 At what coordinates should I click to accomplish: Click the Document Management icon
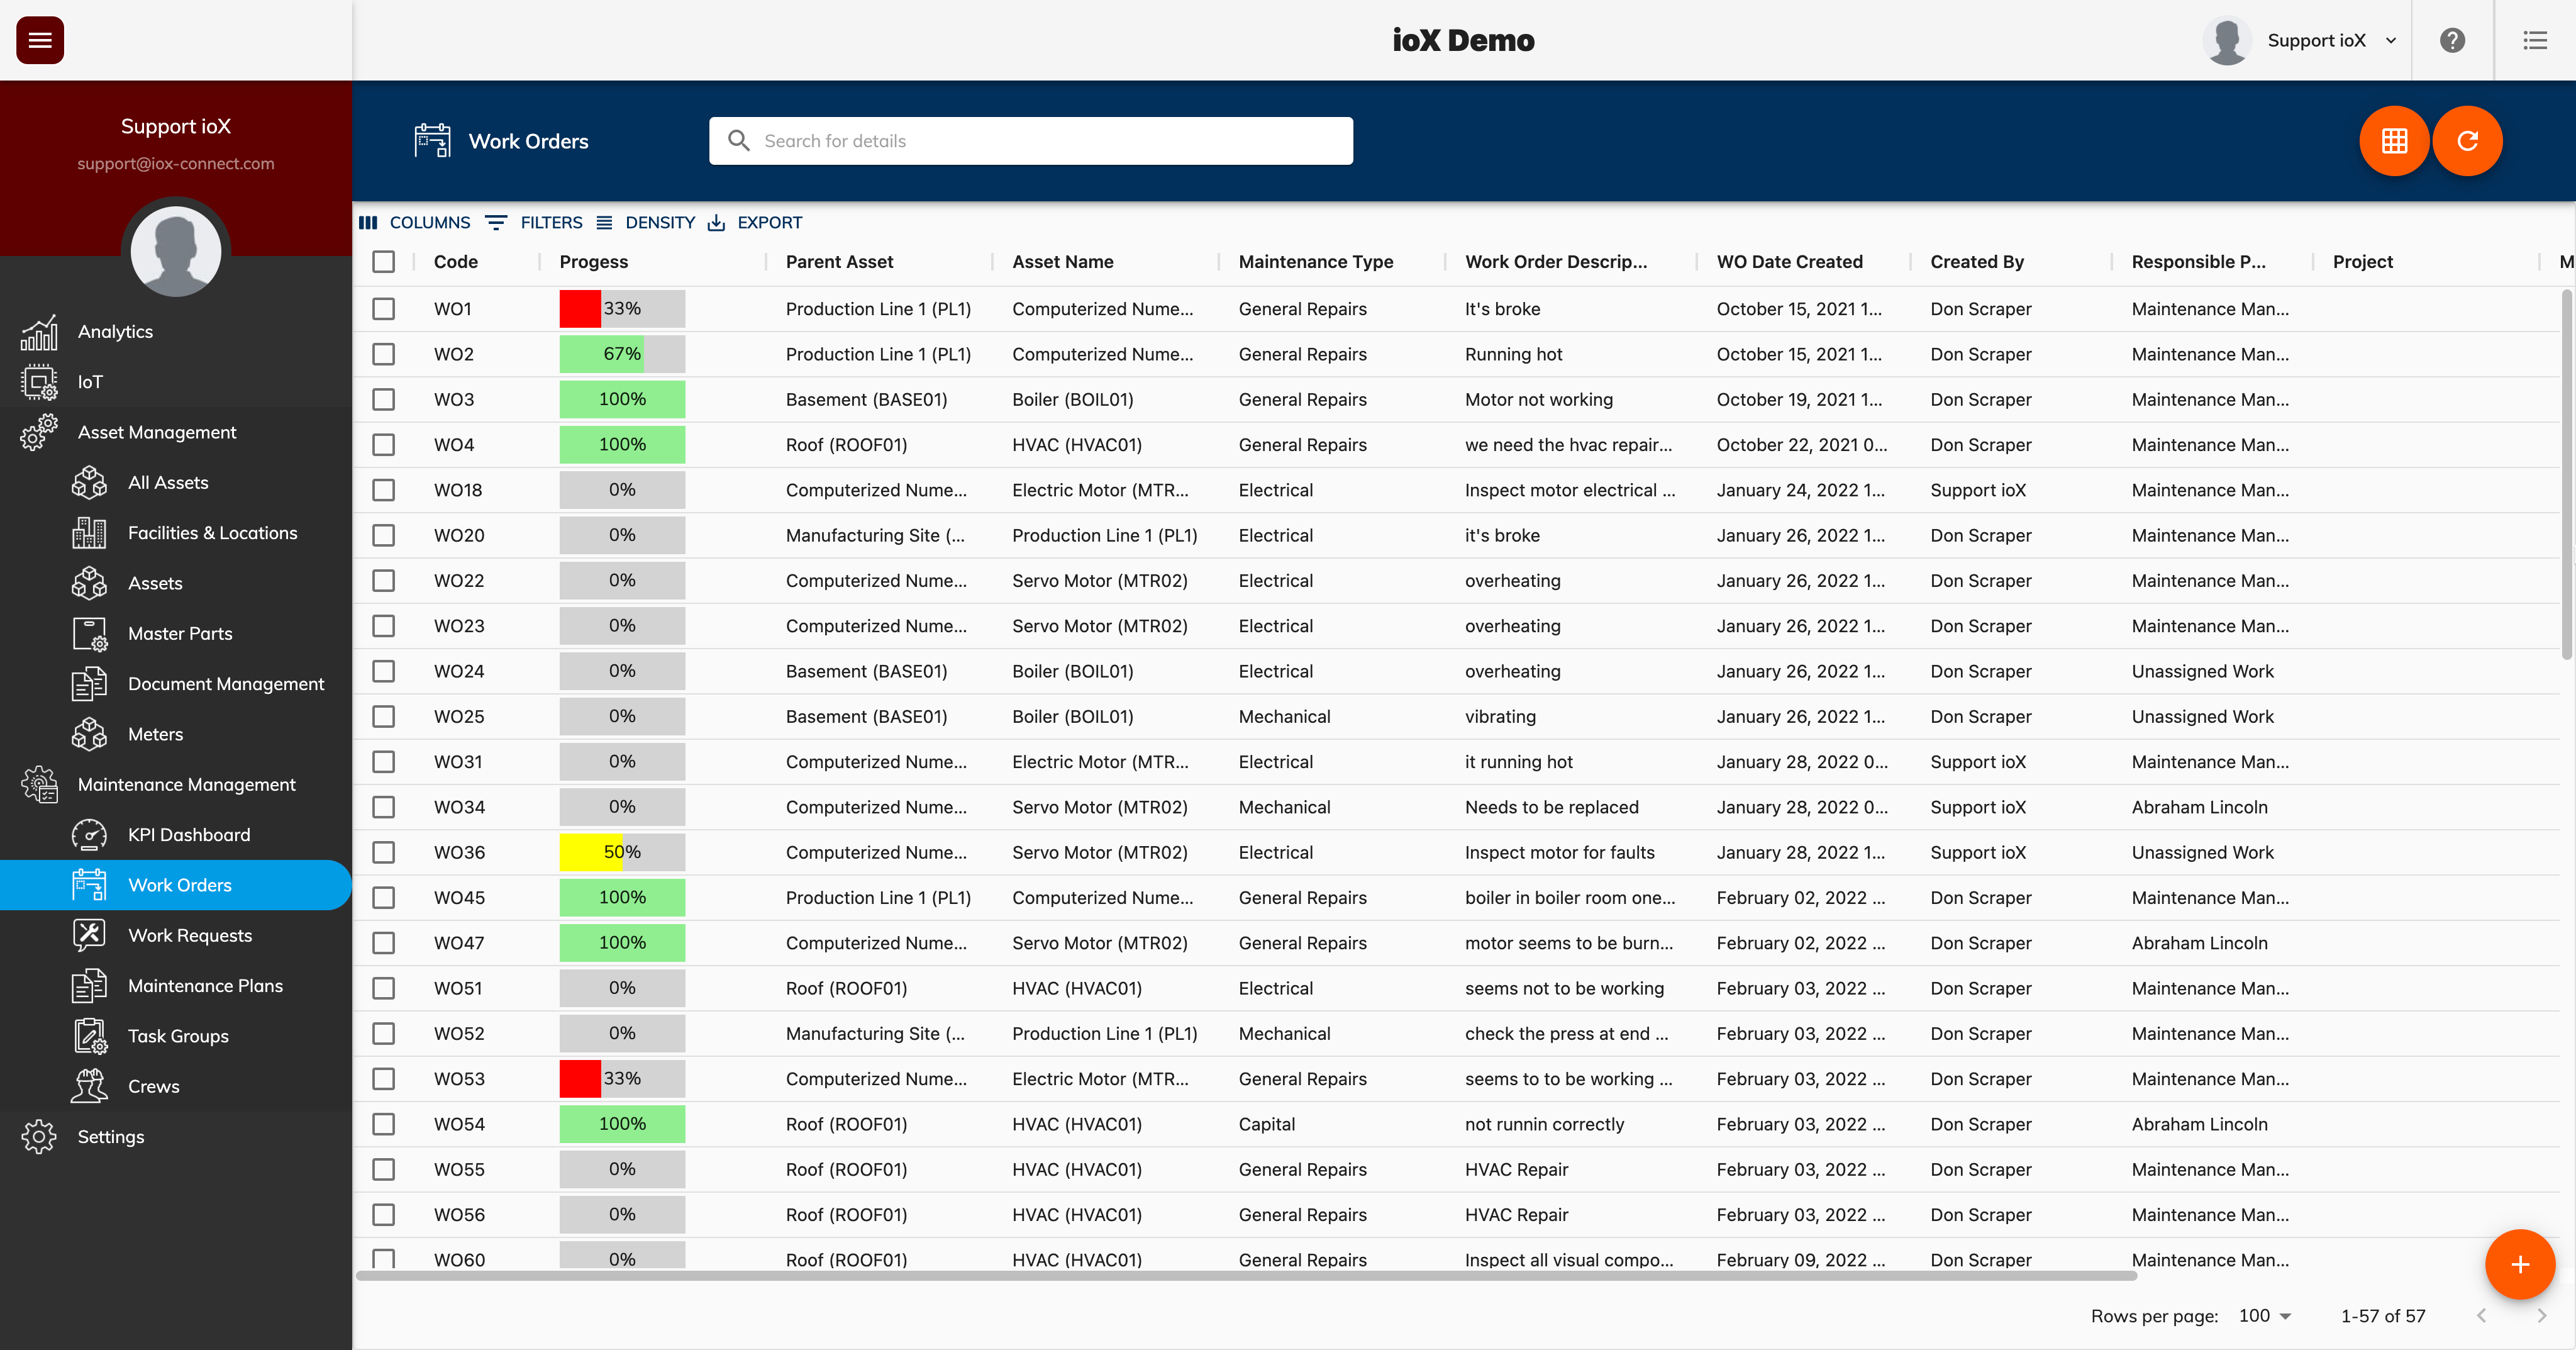[x=89, y=684]
